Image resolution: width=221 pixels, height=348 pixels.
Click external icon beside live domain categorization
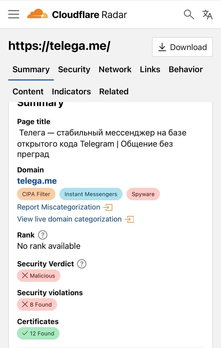coord(129,219)
